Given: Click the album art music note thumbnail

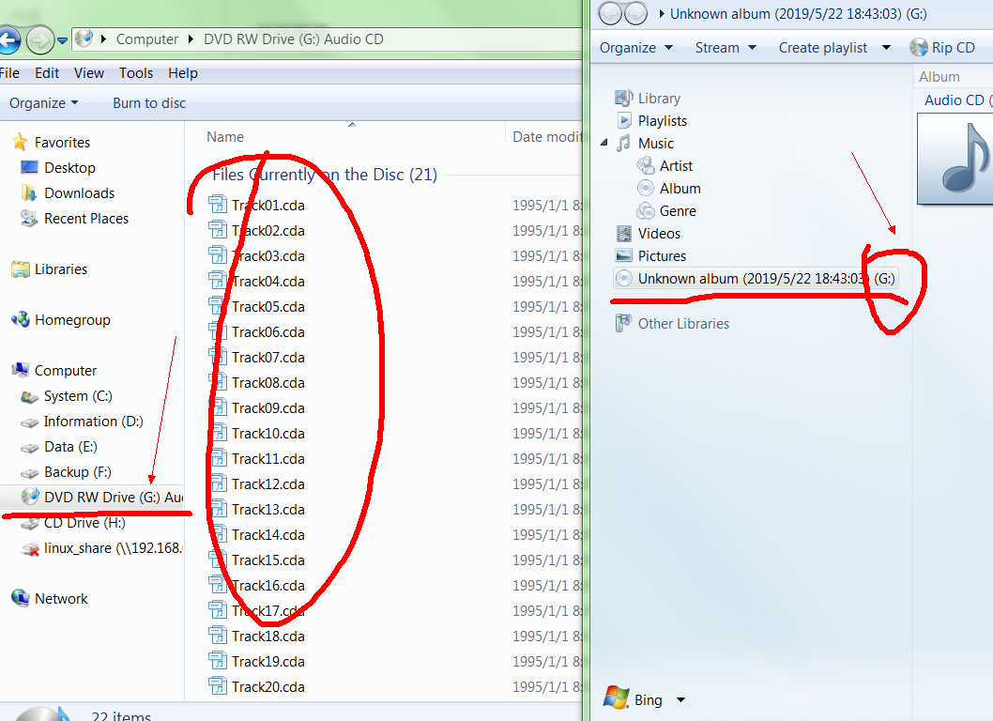Looking at the screenshot, I should click(x=955, y=159).
